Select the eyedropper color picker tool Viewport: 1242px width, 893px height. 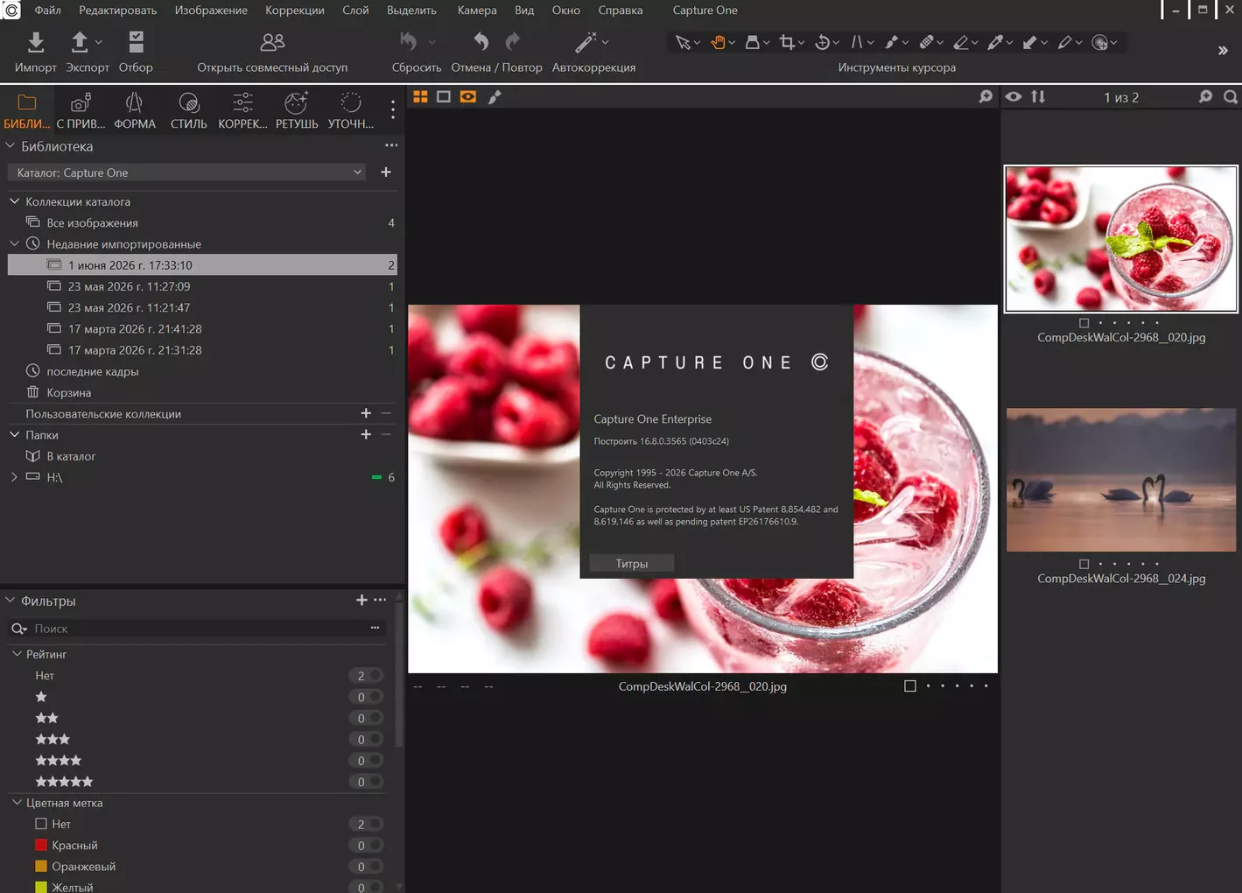coord(995,42)
